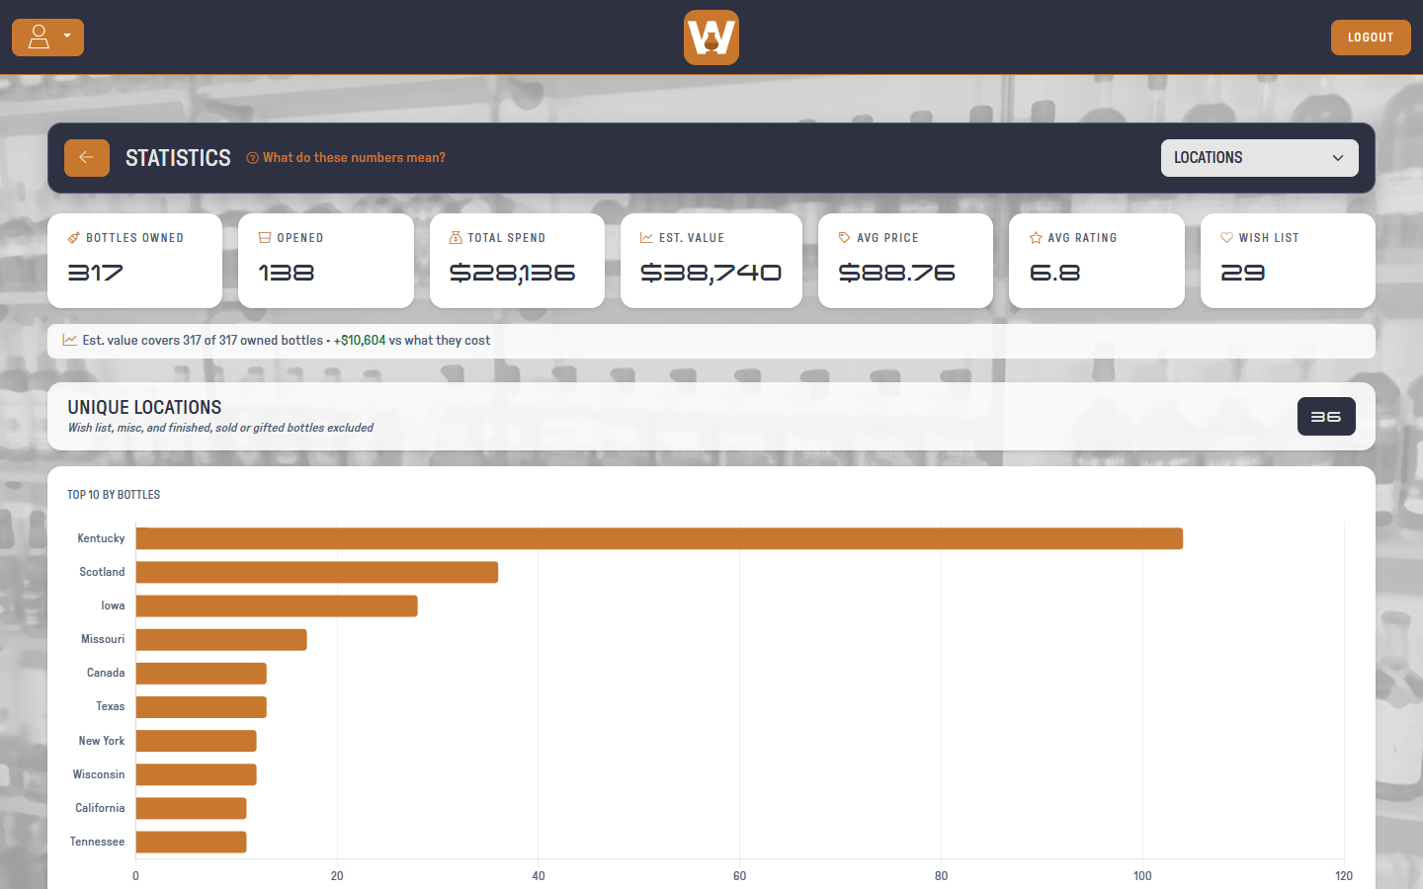Click the question mark help icon
1423x889 pixels.
click(252, 158)
